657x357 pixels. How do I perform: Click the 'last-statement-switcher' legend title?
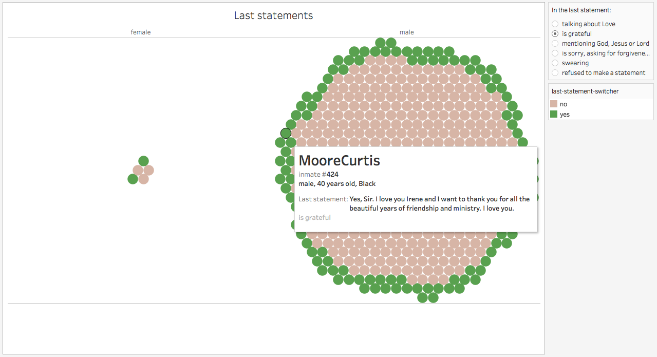[x=585, y=91]
